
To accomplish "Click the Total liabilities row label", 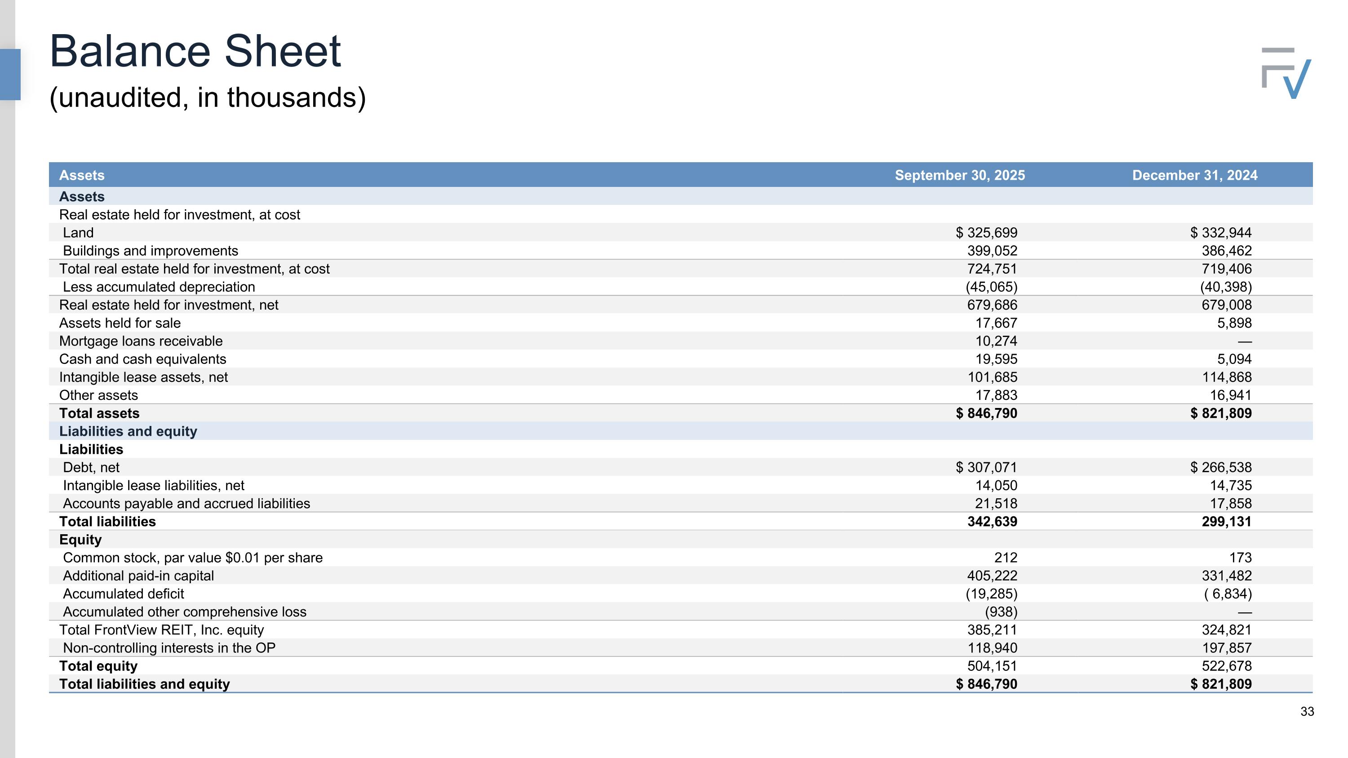I will tap(107, 522).
